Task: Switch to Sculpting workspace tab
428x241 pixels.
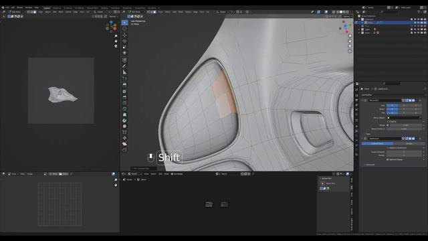Action: pyautogui.click(x=68, y=8)
